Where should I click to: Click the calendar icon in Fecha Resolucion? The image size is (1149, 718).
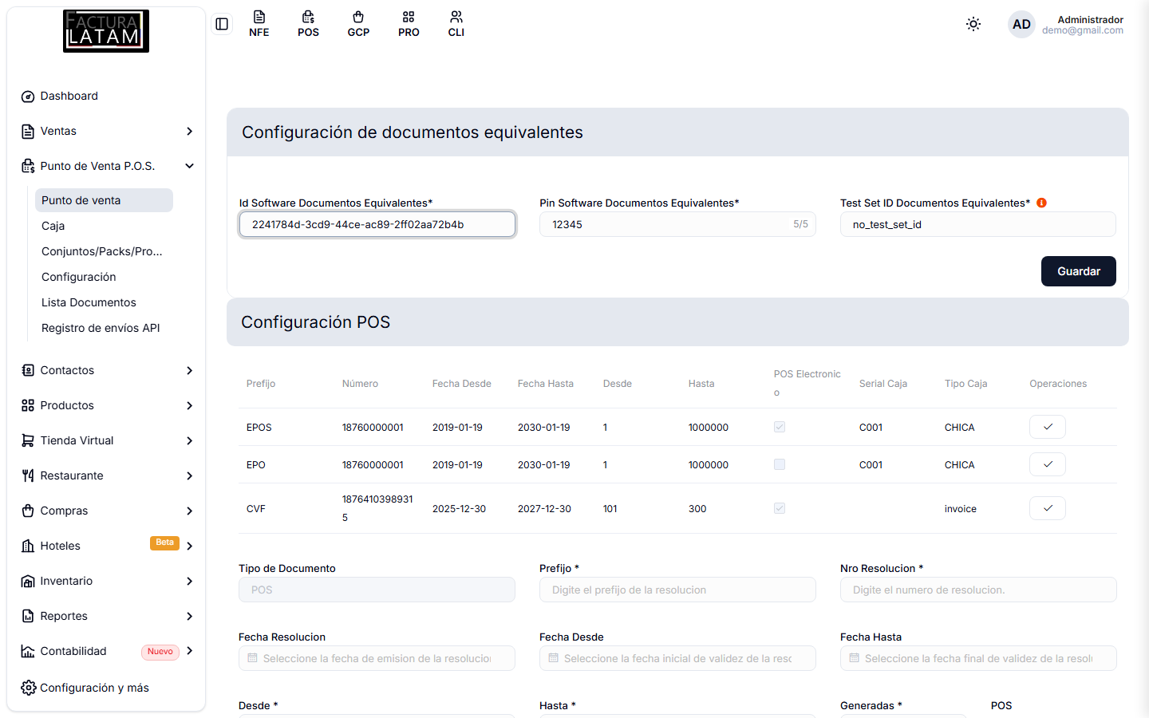tap(253, 658)
